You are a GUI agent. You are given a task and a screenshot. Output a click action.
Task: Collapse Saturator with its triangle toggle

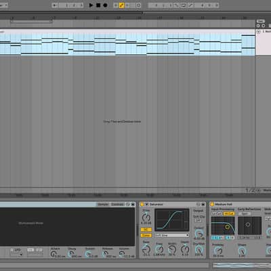pos(146,205)
